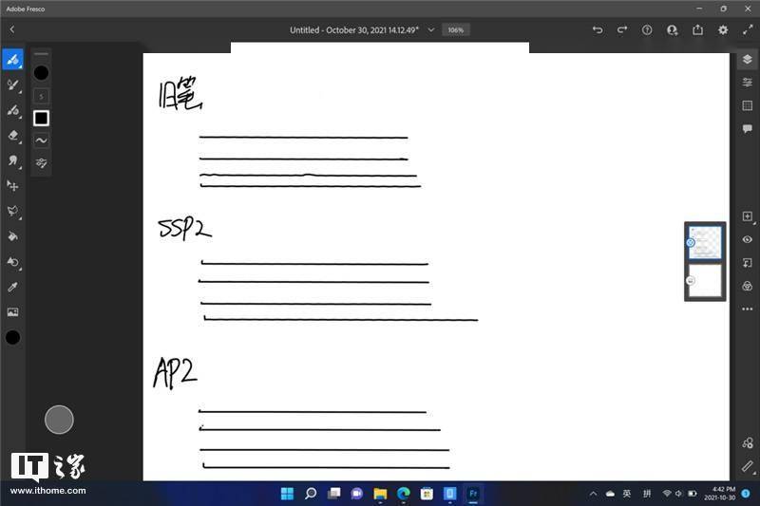This screenshot has height=506, width=760.
Task: Tap the touch shortcut circle
Action: [x=59, y=420]
